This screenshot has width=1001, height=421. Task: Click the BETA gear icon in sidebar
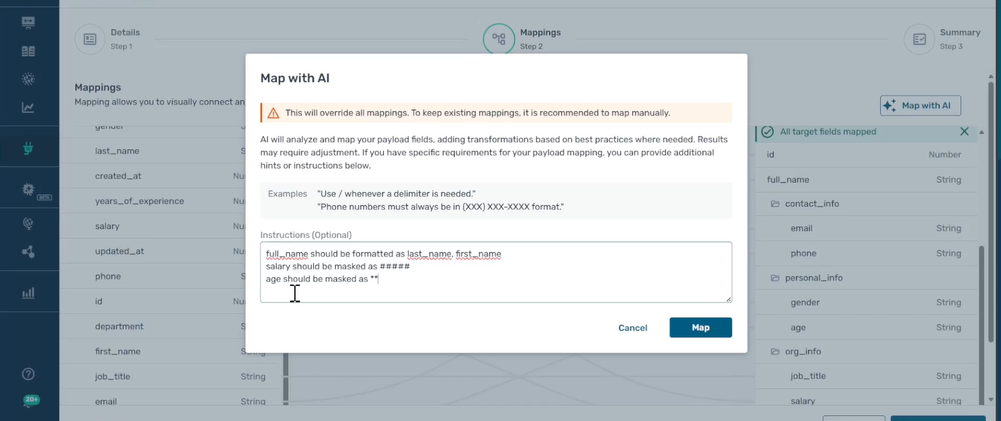coord(28,190)
